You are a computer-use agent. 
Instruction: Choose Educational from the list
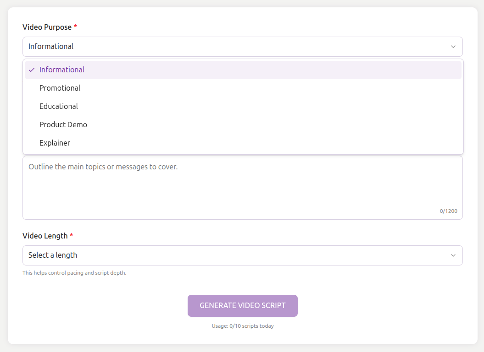click(59, 106)
